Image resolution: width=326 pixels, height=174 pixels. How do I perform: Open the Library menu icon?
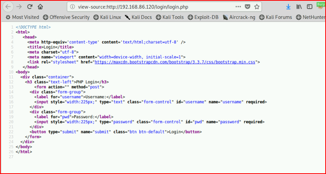[x=299, y=7]
